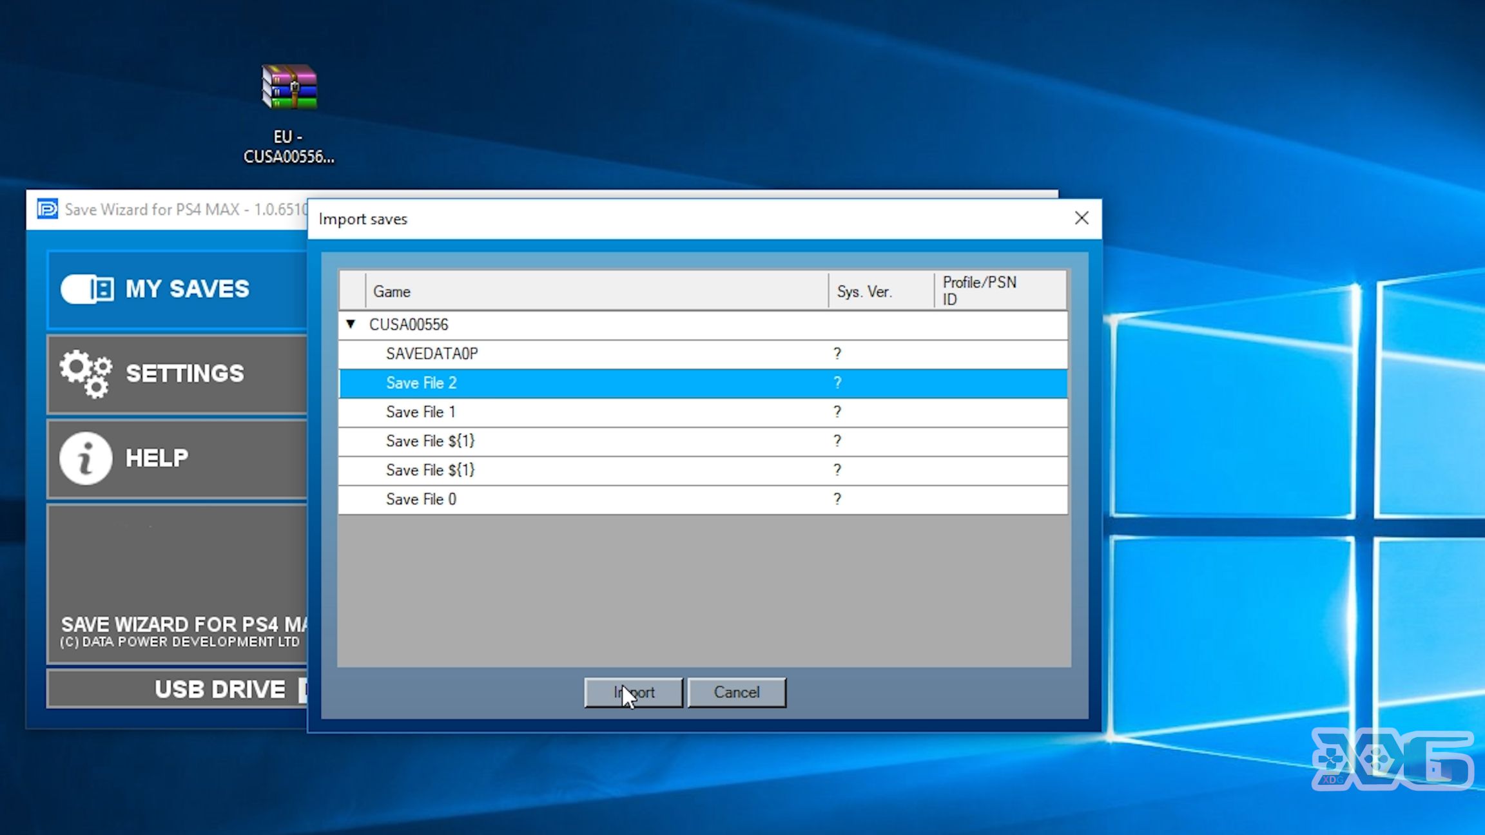The width and height of the screenshot is (1485, 835).
Task: Click the Sys. Ver. column header
Action: click(x=881, y=291)
